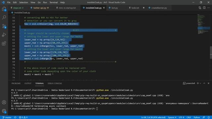212x119 pixels.
Task: Click the editor vertical scrollbar
Action: tap(211, 53)
